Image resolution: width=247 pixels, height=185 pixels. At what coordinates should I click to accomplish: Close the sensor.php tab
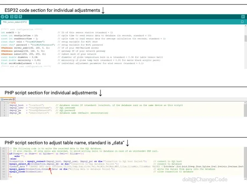[14, 99]
